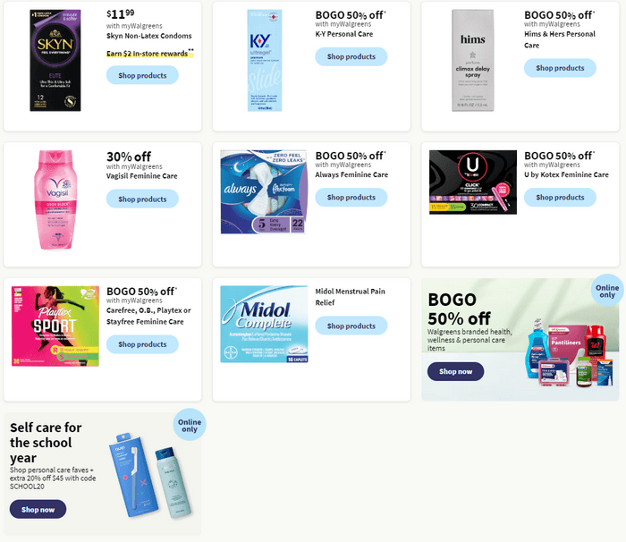
Task: Click Shop products for Midol Menstrual Pain Relief
Action: (351, 326)
